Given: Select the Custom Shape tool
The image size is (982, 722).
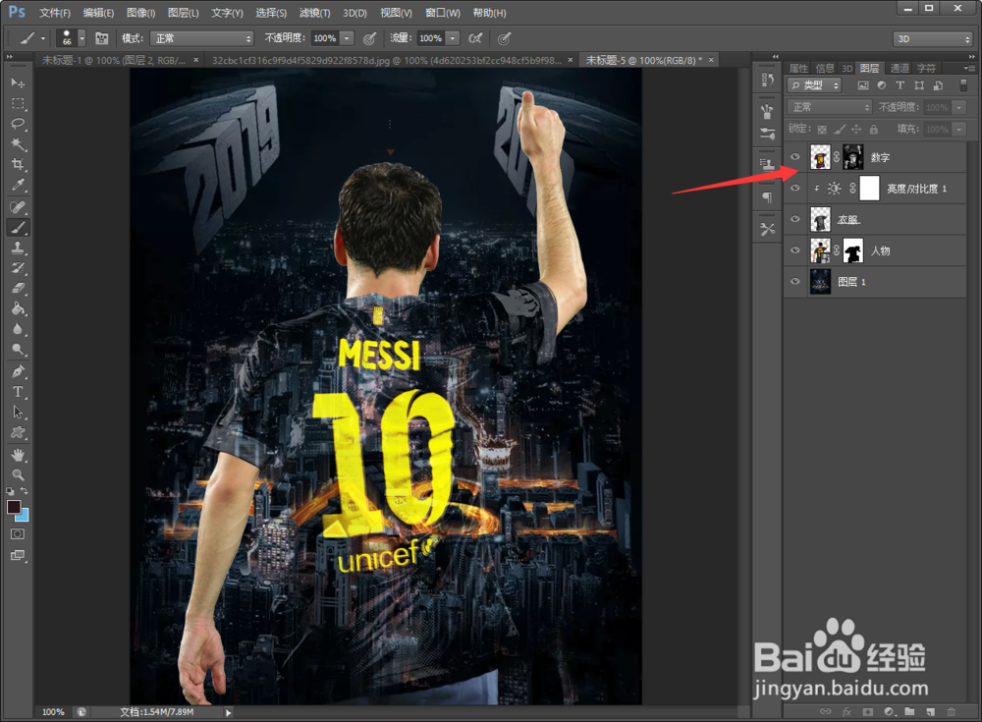Looking at the screenshot, I should tap(18, 432).
